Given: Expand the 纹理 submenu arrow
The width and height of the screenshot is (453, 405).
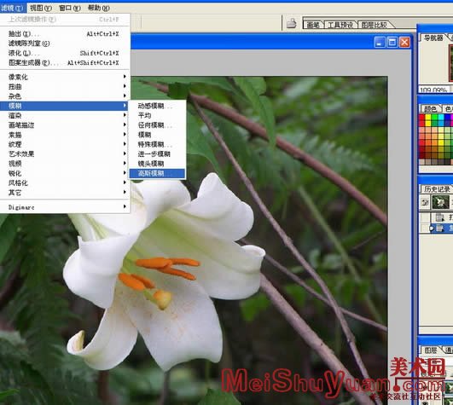Looking at the screenshot, I should click(x=125, y=144).
